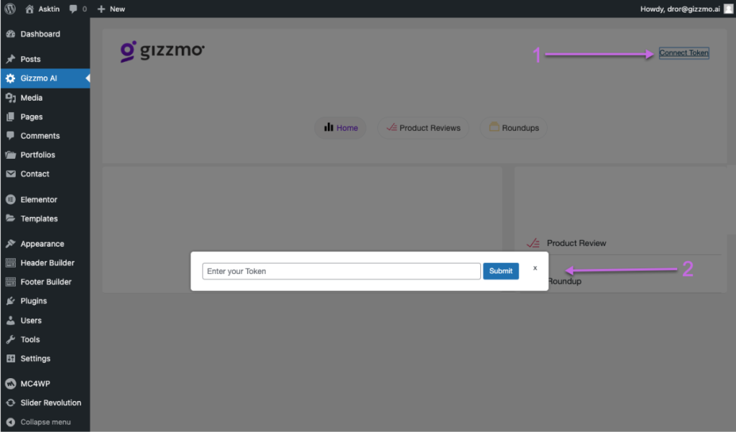Click the Dashboard gauge icon in sidebar

pyautogui.click(x=10, y=34)
